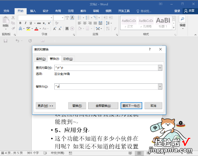198x156 pixels.
Task: Switch to the 定位(G) dialog tab
Action: [x=68, y=59]
